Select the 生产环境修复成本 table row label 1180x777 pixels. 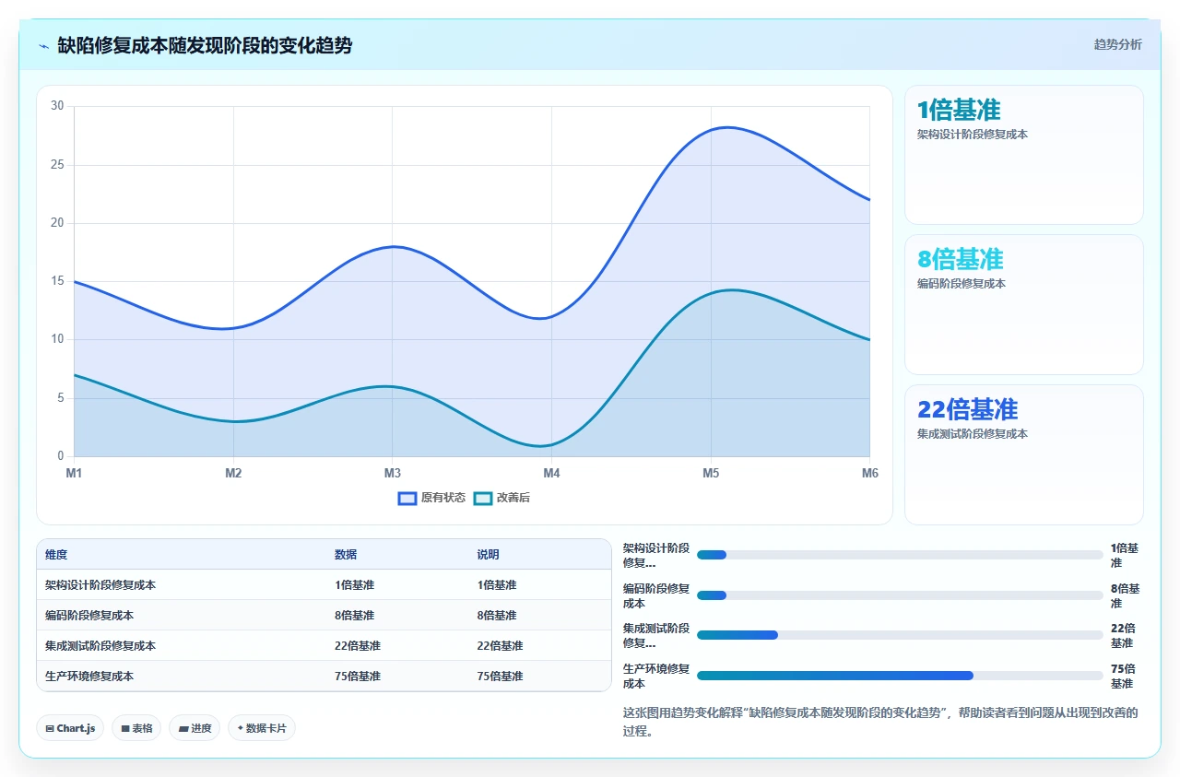[89, 677]
